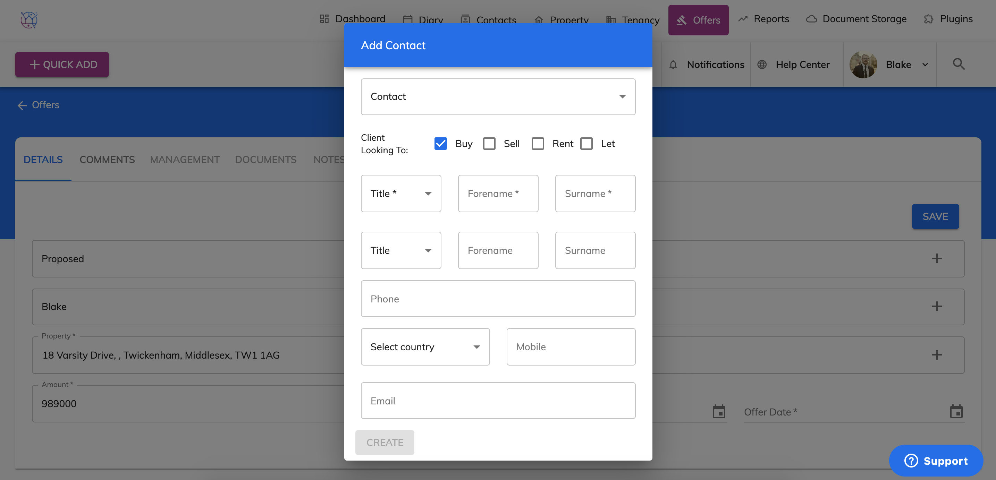Click the search magnifier icon
Screen dimensions: 996x480
click(959, 64)
